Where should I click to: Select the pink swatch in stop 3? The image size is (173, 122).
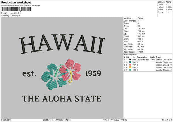pyautogui.click(x=131, y=65)
